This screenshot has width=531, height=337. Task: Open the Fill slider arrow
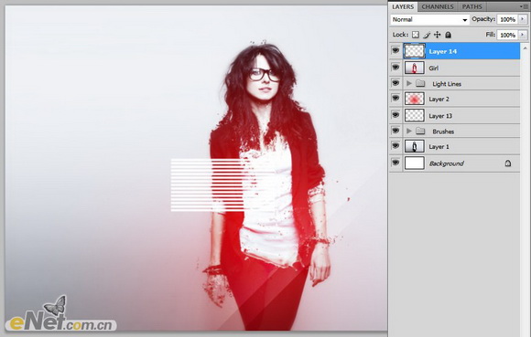523,35
